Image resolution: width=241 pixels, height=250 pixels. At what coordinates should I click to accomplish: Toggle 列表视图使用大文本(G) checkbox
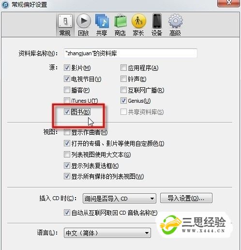67,155
